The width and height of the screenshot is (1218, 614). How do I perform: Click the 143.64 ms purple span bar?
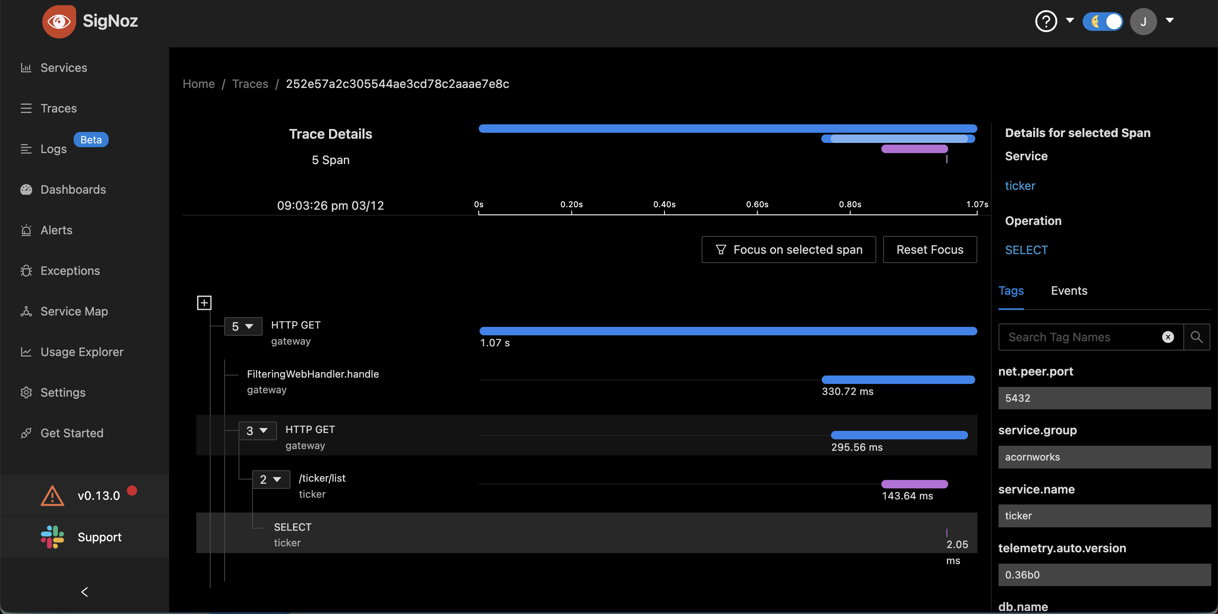coord(914,484)
